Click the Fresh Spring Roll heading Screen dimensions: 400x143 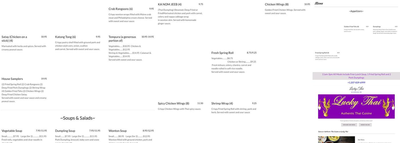222,53
